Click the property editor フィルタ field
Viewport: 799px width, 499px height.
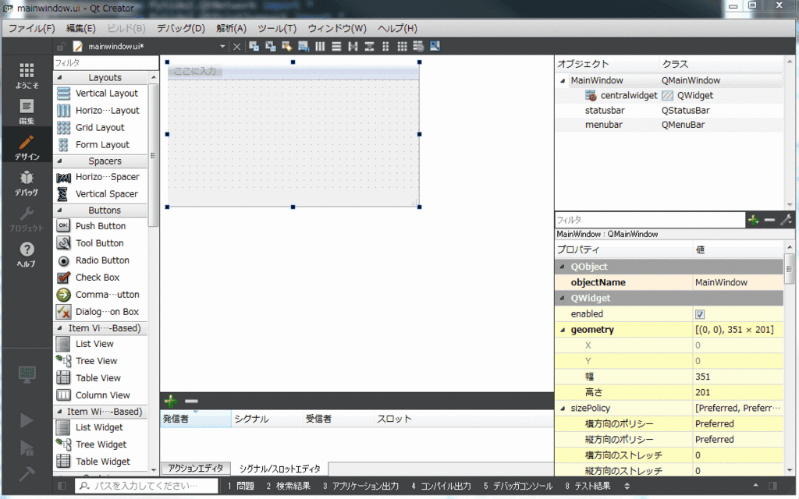(x=650, y=220)
